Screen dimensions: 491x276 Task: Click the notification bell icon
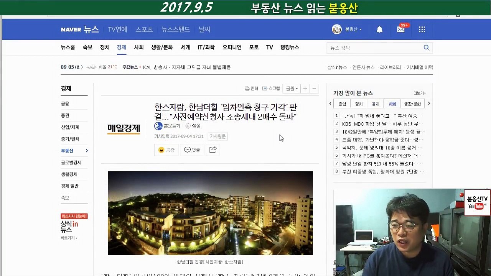[x=379, y=30]
